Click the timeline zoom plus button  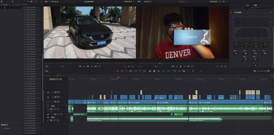pyautogui.click(x=200, y=71)
